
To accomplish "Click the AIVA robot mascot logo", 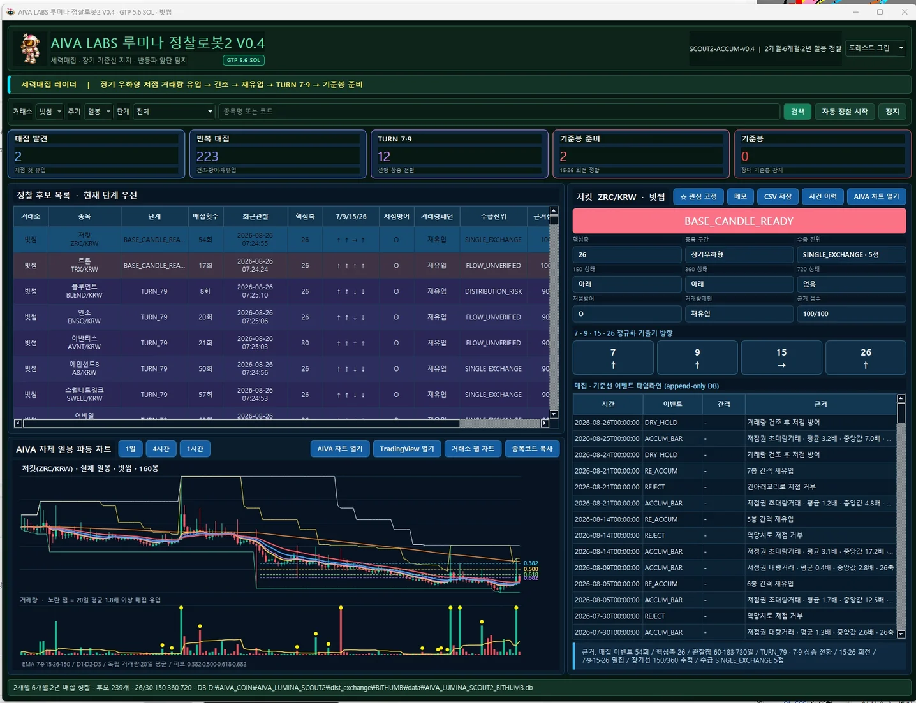I will [x=30, y=48].
